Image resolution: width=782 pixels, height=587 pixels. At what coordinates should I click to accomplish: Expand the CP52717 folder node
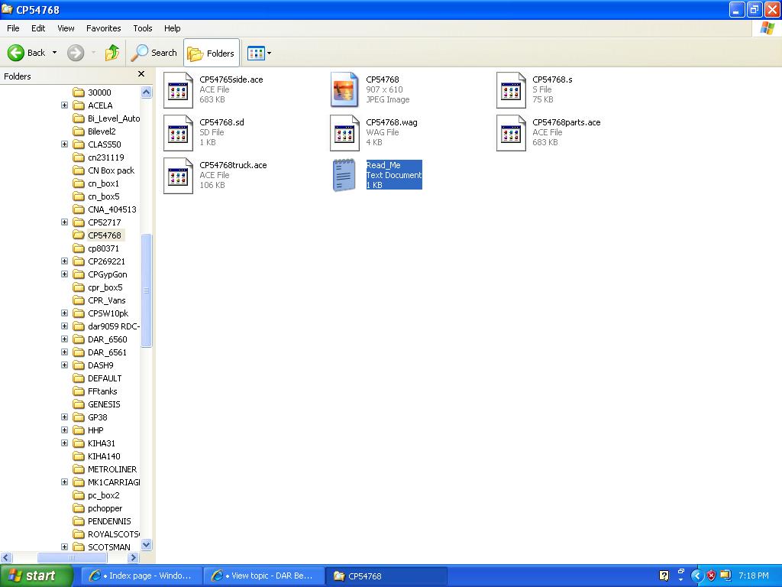pos(64,222)
